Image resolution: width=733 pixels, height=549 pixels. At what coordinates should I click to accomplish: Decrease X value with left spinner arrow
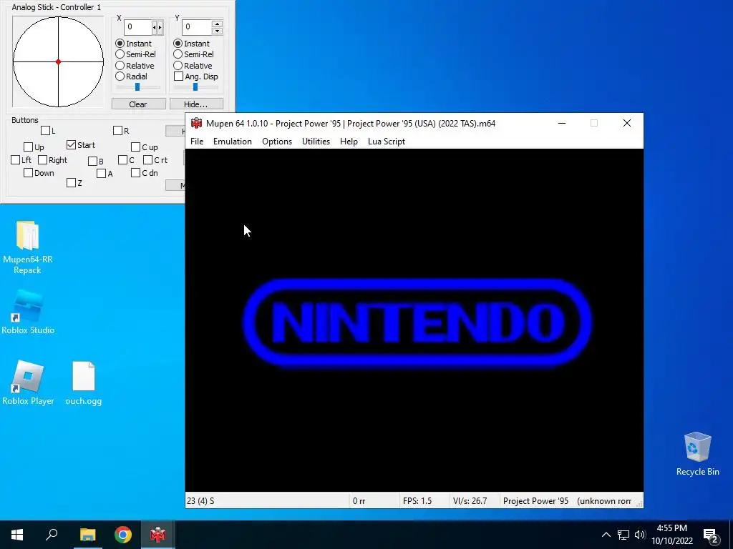point(155,28)
